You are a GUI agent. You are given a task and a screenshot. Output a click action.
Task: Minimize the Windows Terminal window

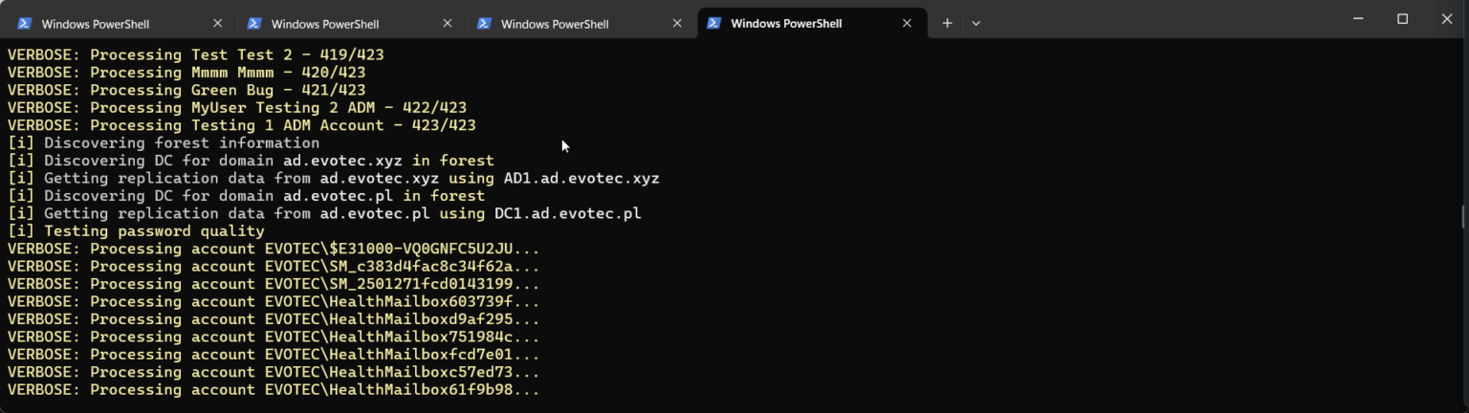pyautogui.click(x=1358, y=19)
